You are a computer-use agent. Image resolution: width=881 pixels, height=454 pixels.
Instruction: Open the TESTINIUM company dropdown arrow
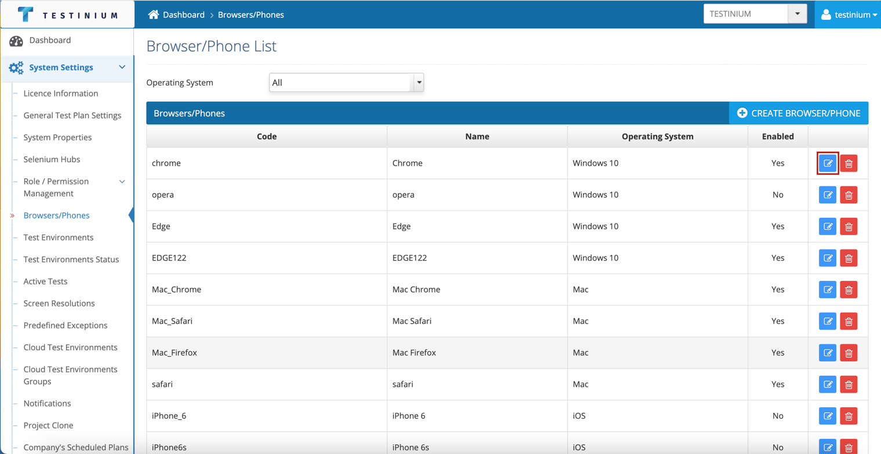point(798,14)
